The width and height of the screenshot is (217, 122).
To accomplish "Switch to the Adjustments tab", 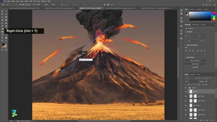I will (x=196, y=25).
